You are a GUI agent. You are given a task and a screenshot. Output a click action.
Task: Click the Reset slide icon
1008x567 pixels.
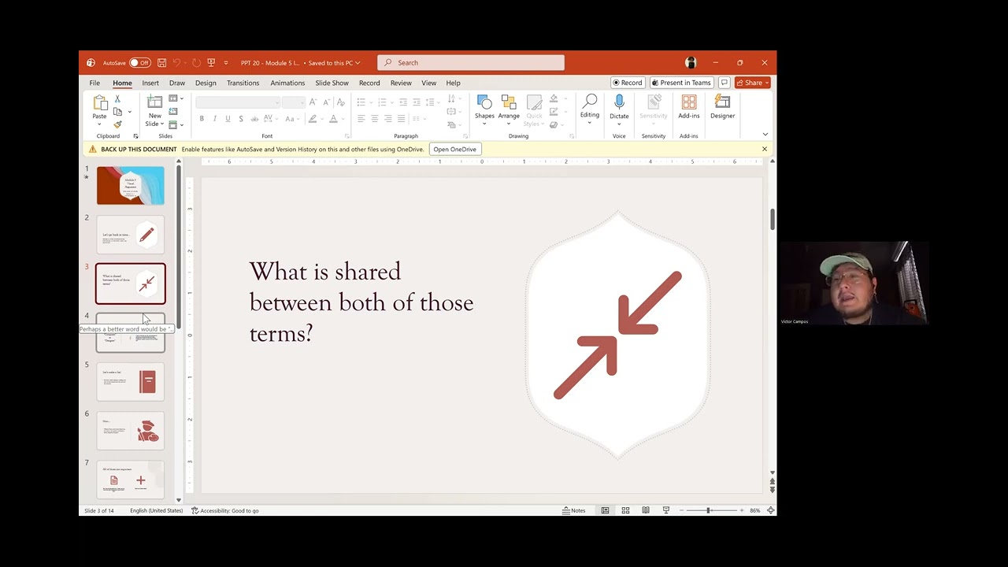[x=172, y=112]
